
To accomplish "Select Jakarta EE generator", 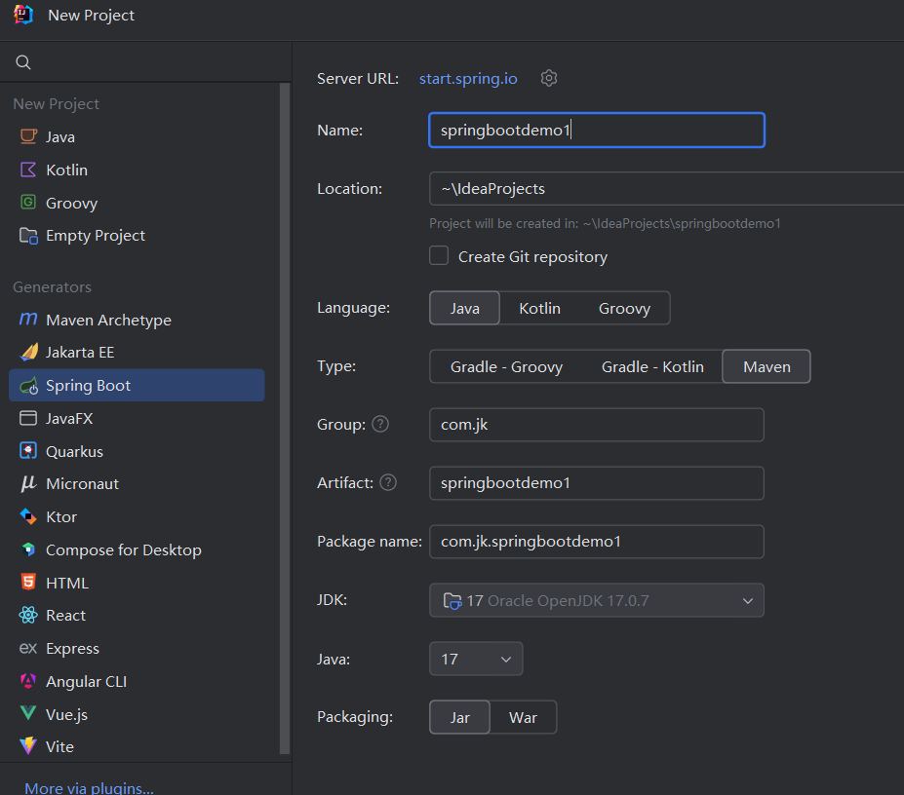I will coord(137,352).
